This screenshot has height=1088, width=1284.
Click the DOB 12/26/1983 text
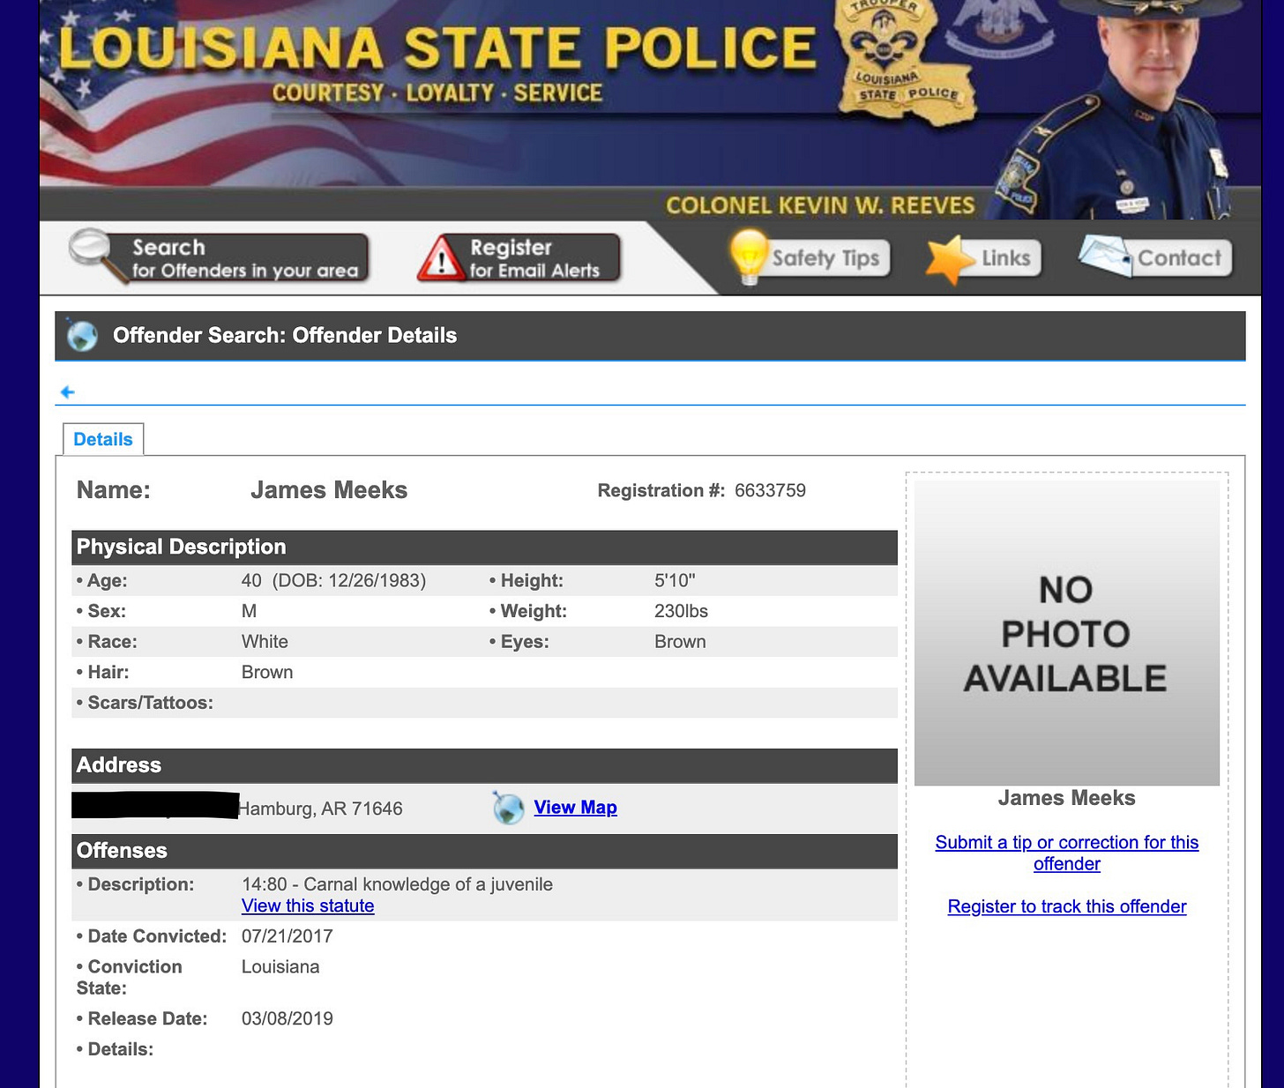[349, 581]
